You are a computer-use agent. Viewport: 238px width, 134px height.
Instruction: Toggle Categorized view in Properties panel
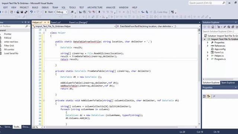click(205, 96)
